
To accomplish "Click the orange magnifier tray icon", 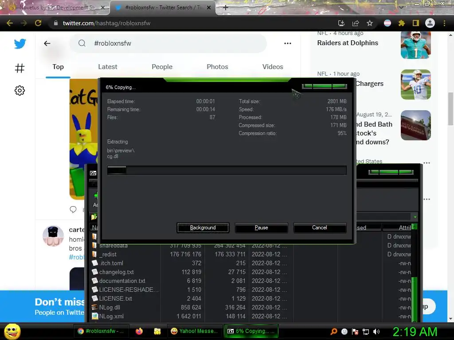I will point(334,332).
